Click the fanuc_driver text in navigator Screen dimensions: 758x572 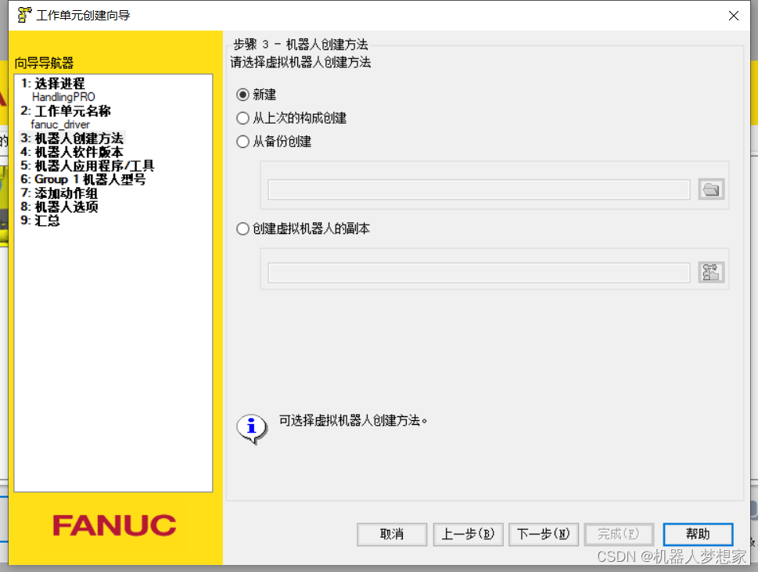tap(60, 124)
